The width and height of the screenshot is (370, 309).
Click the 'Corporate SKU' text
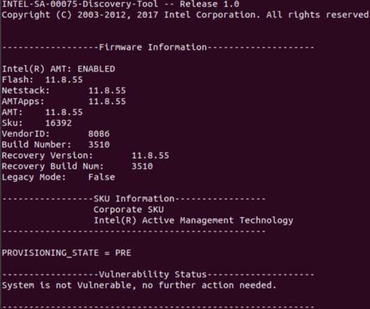(x=128, y=210)
